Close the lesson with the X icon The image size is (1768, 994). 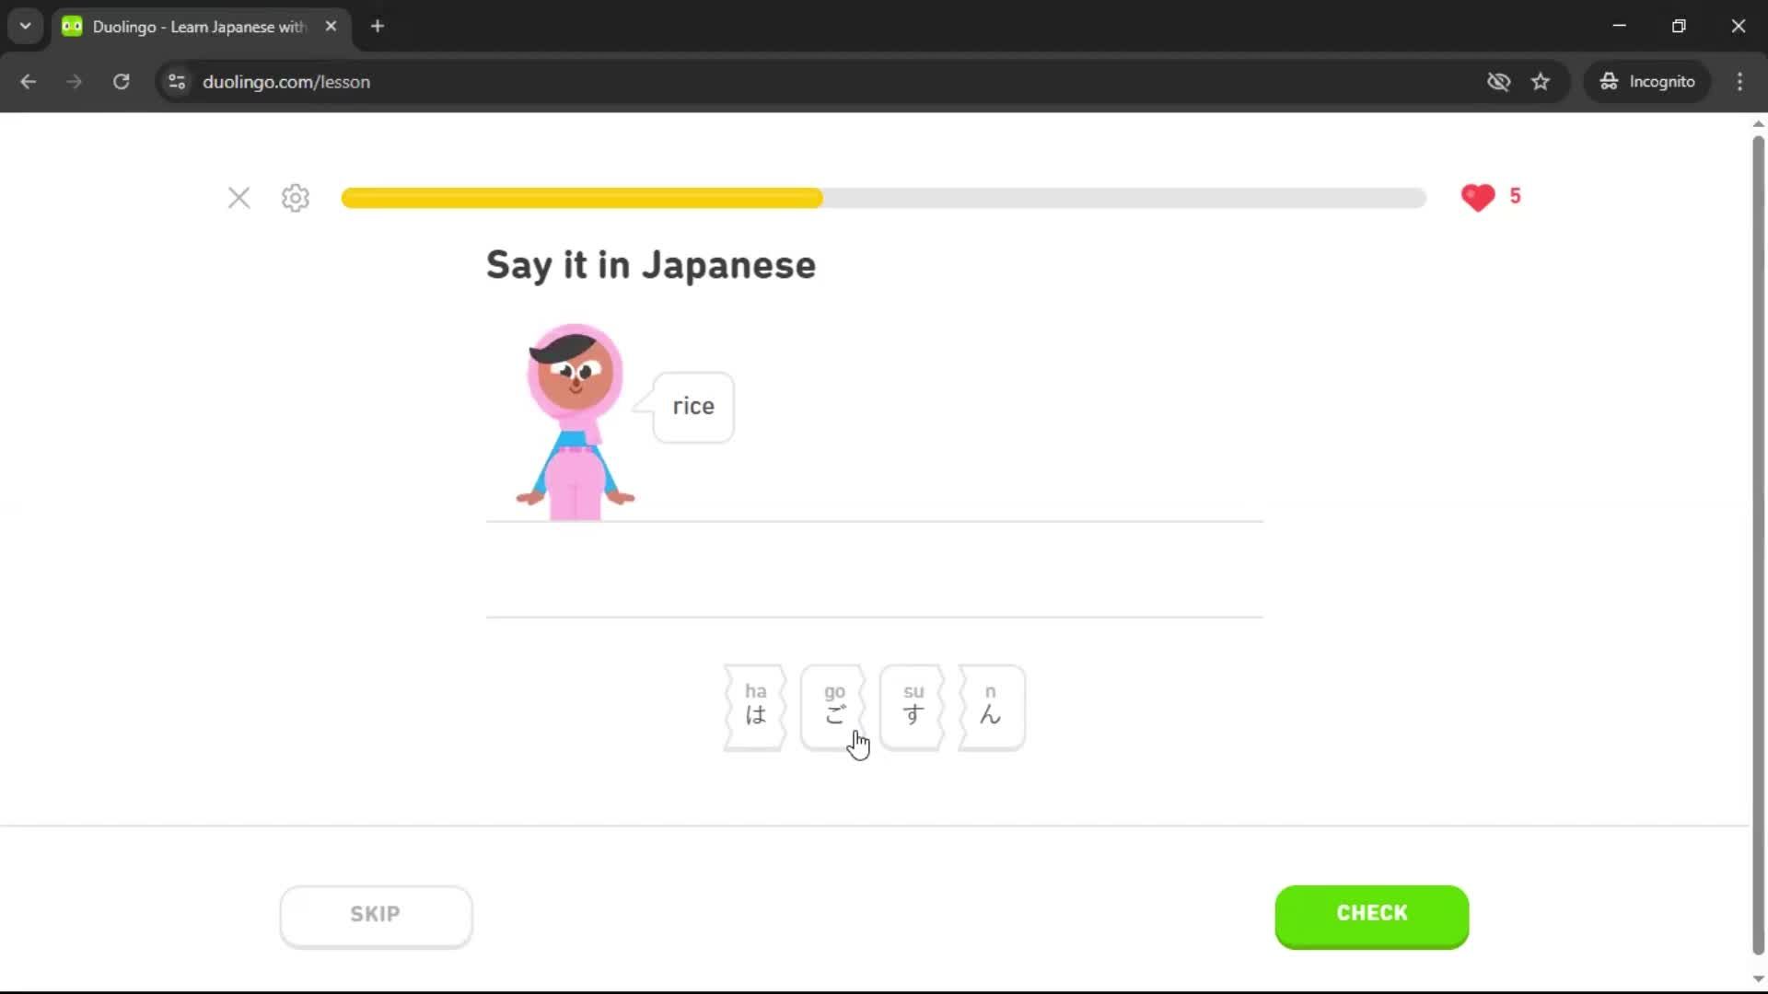(238, 198)
